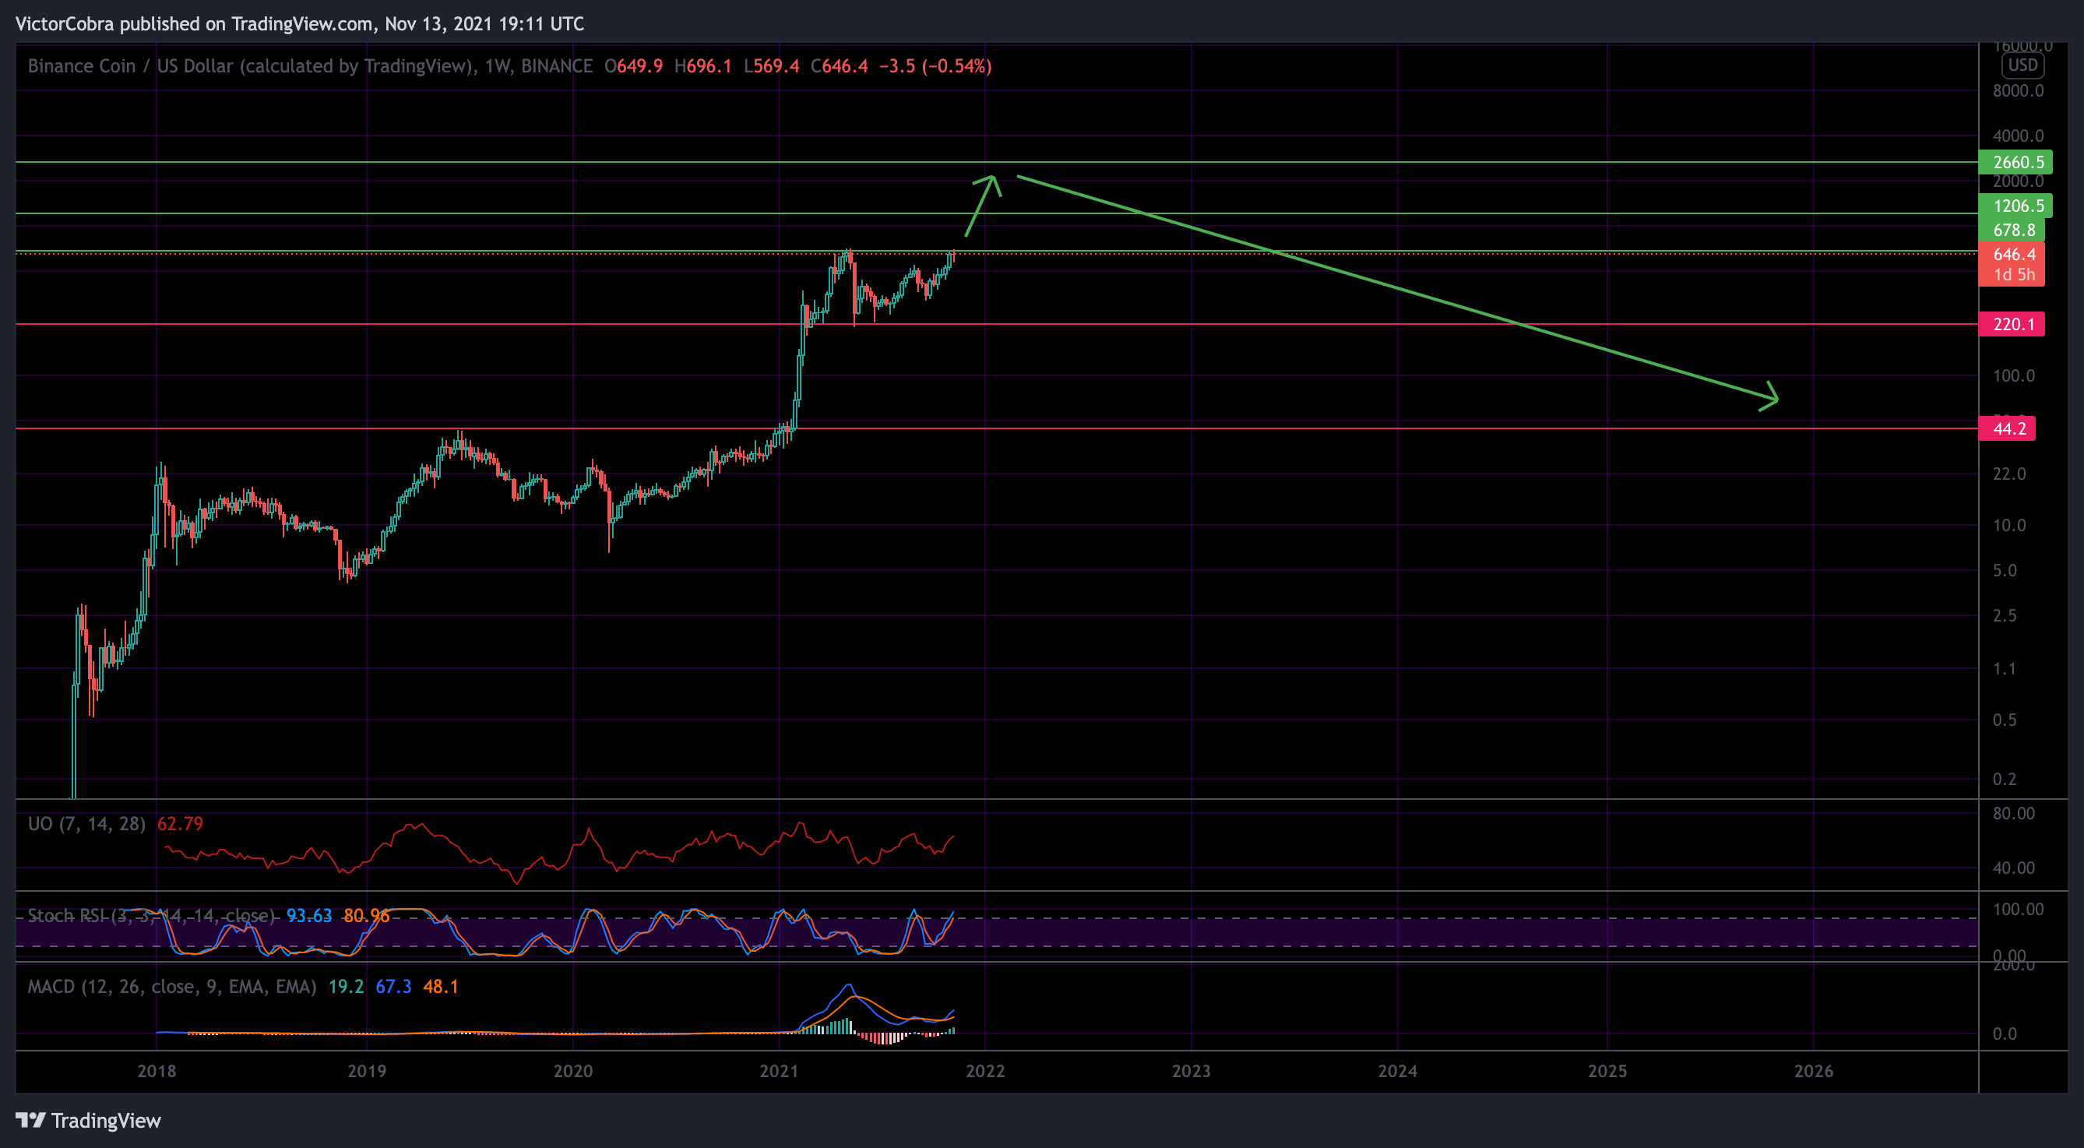
Task: Click the 1.1 price scale label
Action: click(2004, 668)
